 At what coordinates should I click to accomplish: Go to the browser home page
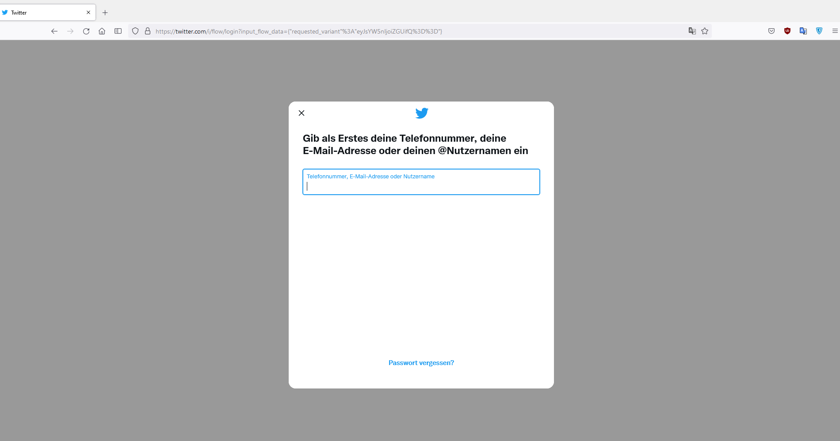[x=102, y=31]
